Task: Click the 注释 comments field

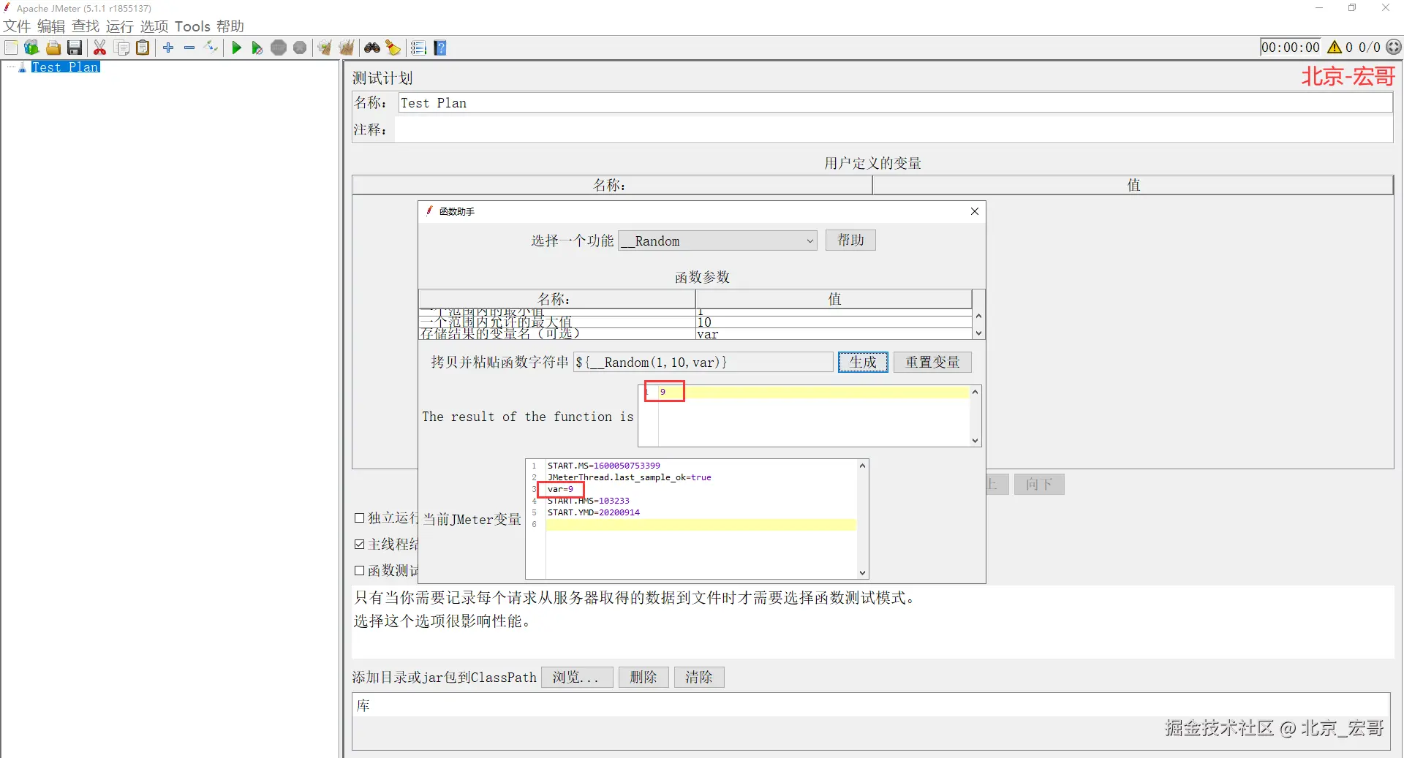Action: click(x=894, y=130)
